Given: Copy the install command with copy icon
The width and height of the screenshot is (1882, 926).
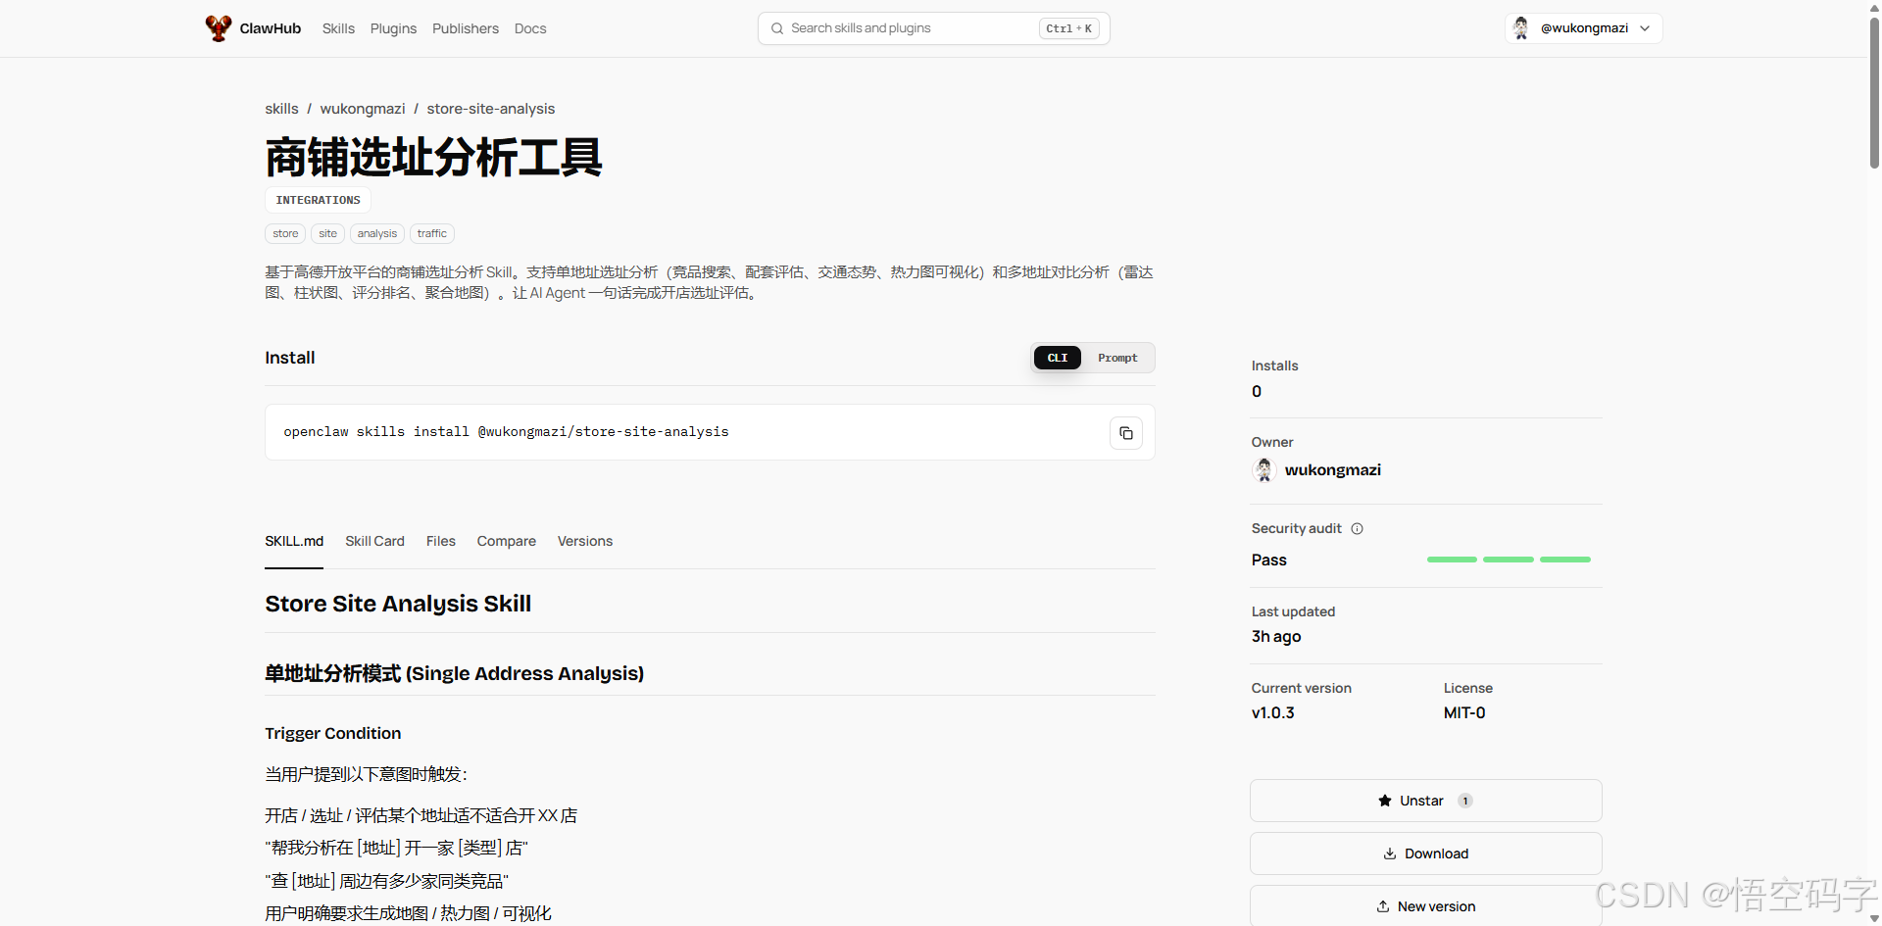Looking at the screenshot, I should (1126, 433).
